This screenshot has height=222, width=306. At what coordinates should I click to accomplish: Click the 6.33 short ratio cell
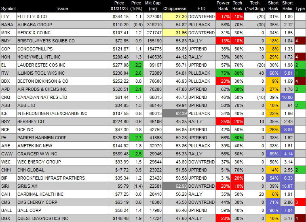[287, 178]
